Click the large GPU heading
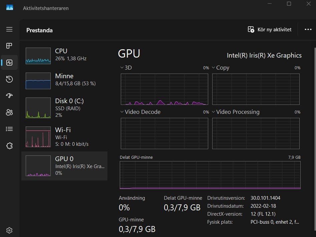 [129, 54]
